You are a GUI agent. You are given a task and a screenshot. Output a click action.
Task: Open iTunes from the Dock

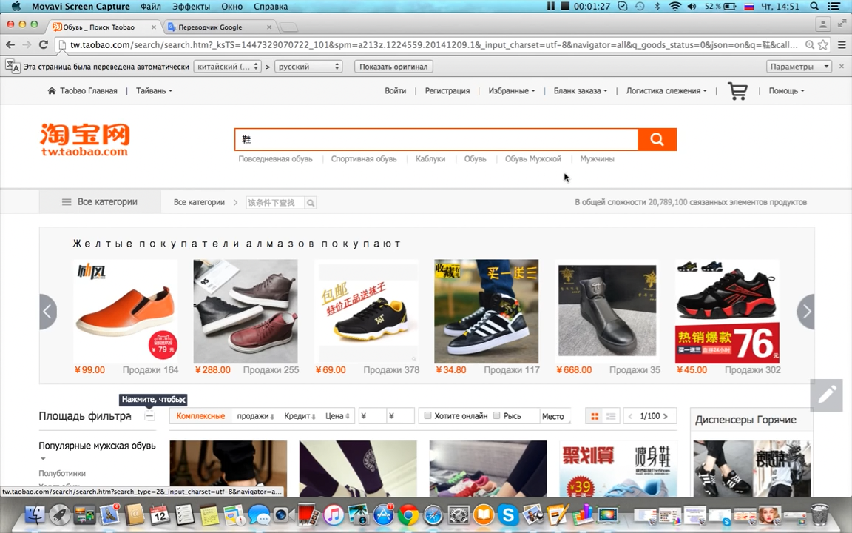[x=334, y=514]
